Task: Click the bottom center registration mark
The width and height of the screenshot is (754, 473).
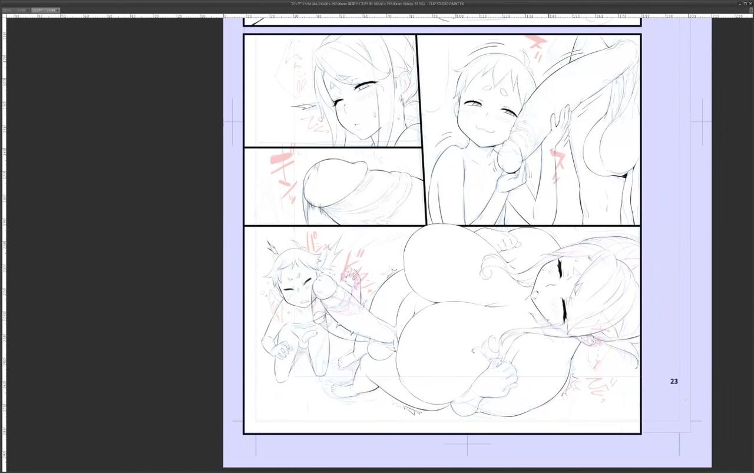Action: tap(467, 445)
